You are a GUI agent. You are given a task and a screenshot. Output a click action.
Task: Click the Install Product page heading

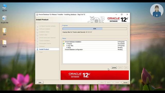42,20
